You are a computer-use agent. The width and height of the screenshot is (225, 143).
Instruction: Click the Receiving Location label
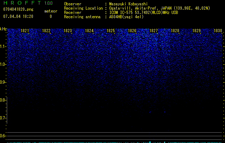(x=83, y=8)
